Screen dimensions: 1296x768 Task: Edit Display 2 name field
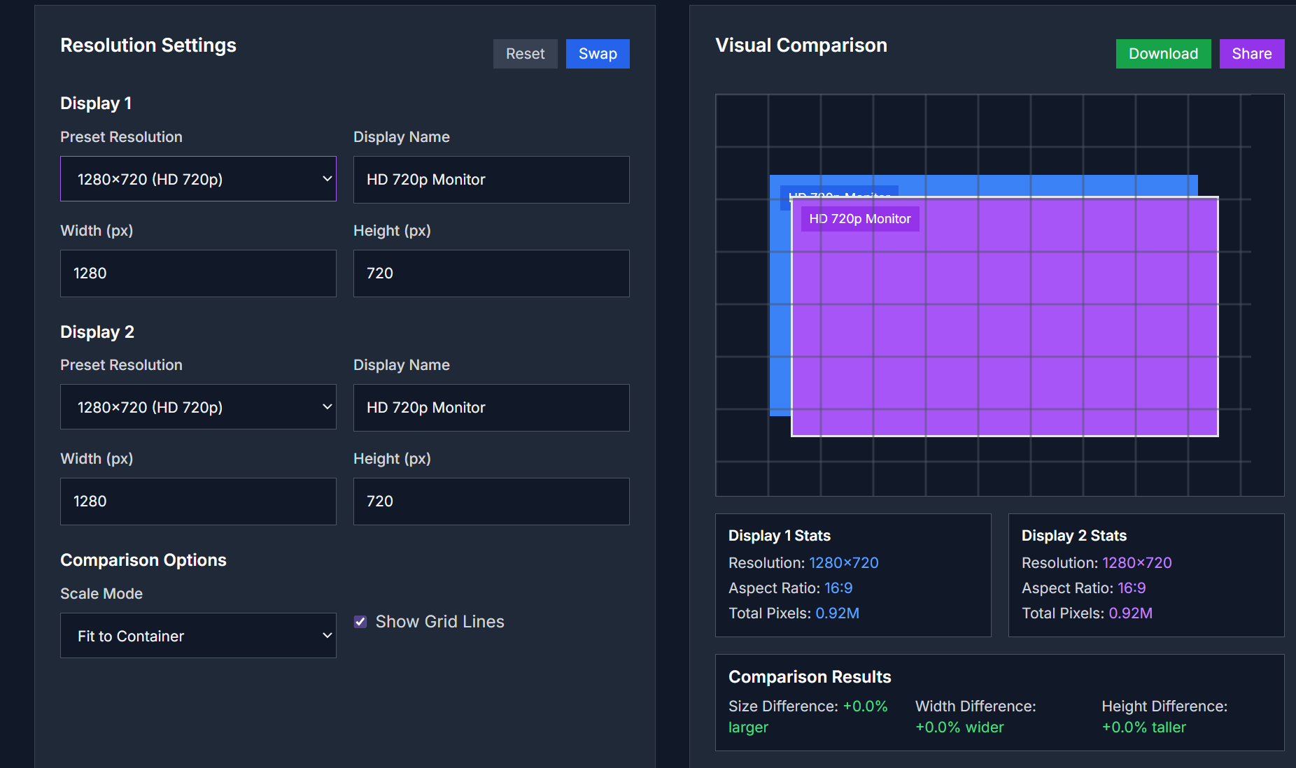pos(491,408)
